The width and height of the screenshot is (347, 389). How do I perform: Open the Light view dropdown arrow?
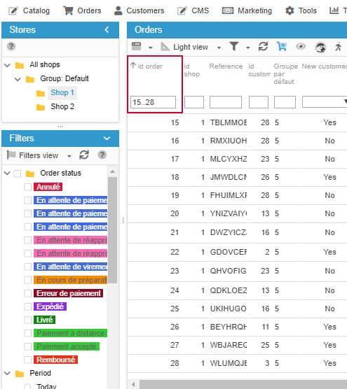[x=219, y=48]
